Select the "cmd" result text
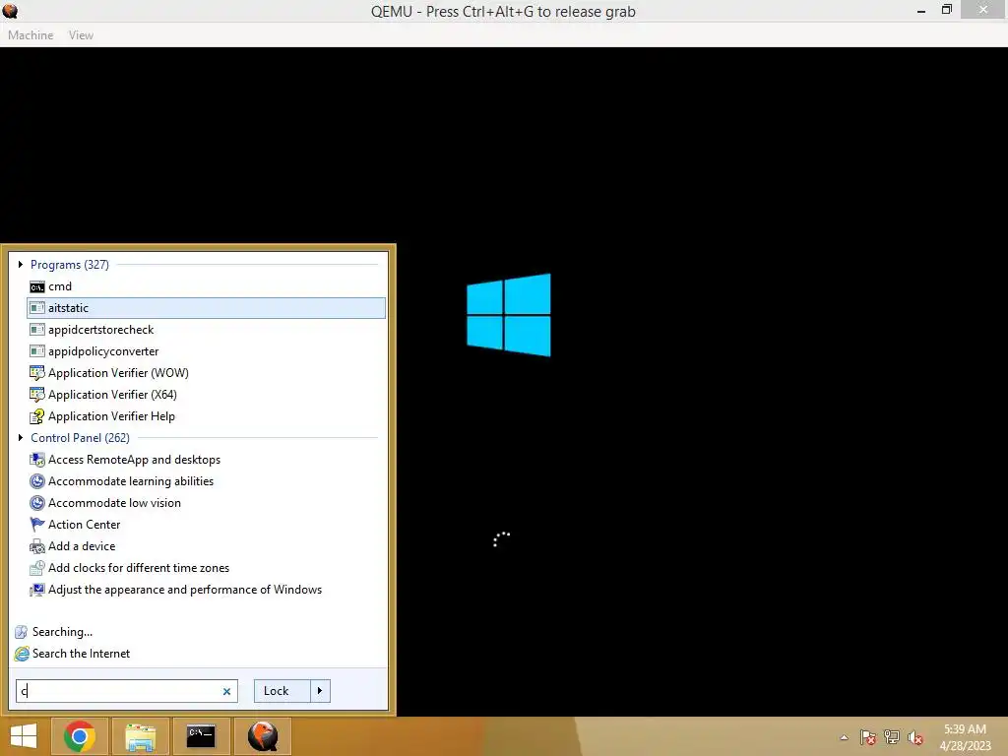Image resolution: width=1008 pixels, height=756 pixels. coord(60,286)
